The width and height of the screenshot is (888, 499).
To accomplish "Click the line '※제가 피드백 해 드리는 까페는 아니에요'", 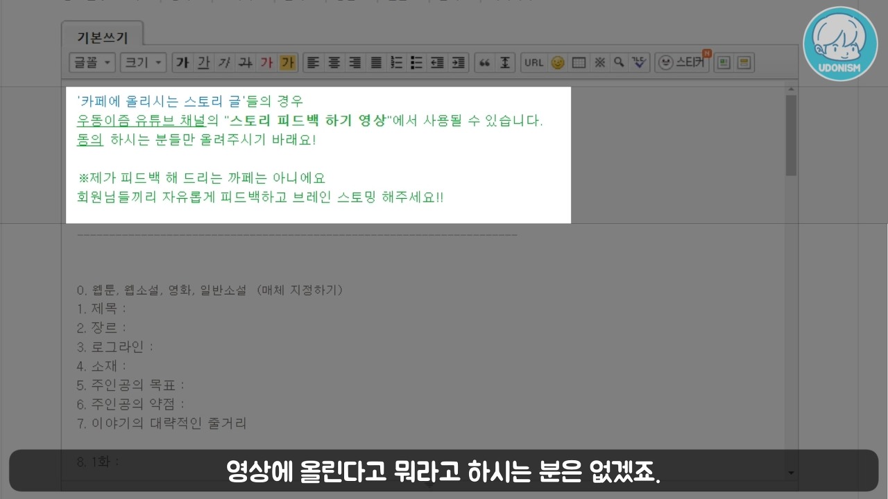I will click(201, 178).
